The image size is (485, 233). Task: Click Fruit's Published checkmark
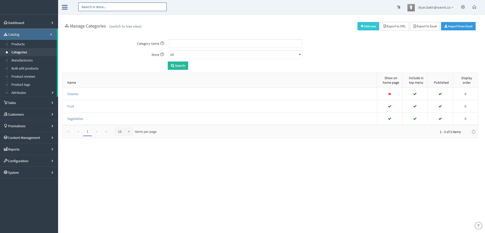(440, 107)
